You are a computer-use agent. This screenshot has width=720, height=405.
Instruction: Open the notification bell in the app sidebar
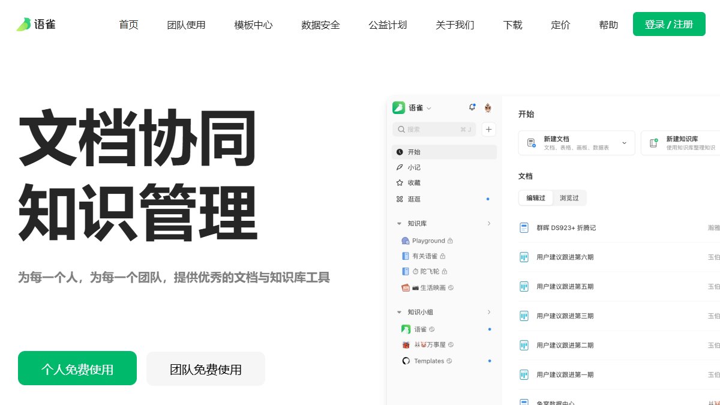[x=472, y=107]
